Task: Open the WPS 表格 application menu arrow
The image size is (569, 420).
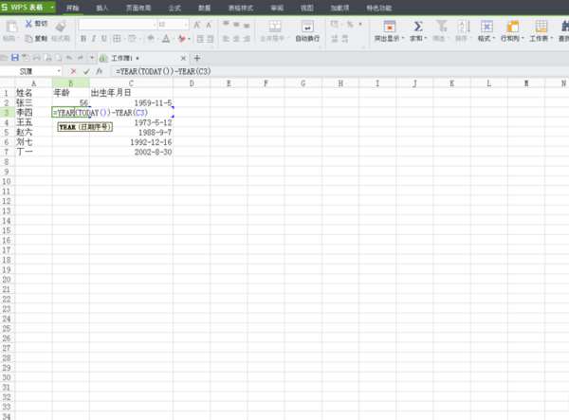Action: (x=52, y=8)
